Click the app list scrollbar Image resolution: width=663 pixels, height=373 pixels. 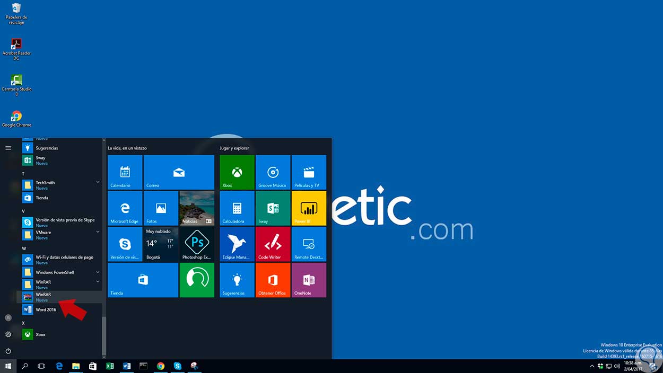click(104, 336)
